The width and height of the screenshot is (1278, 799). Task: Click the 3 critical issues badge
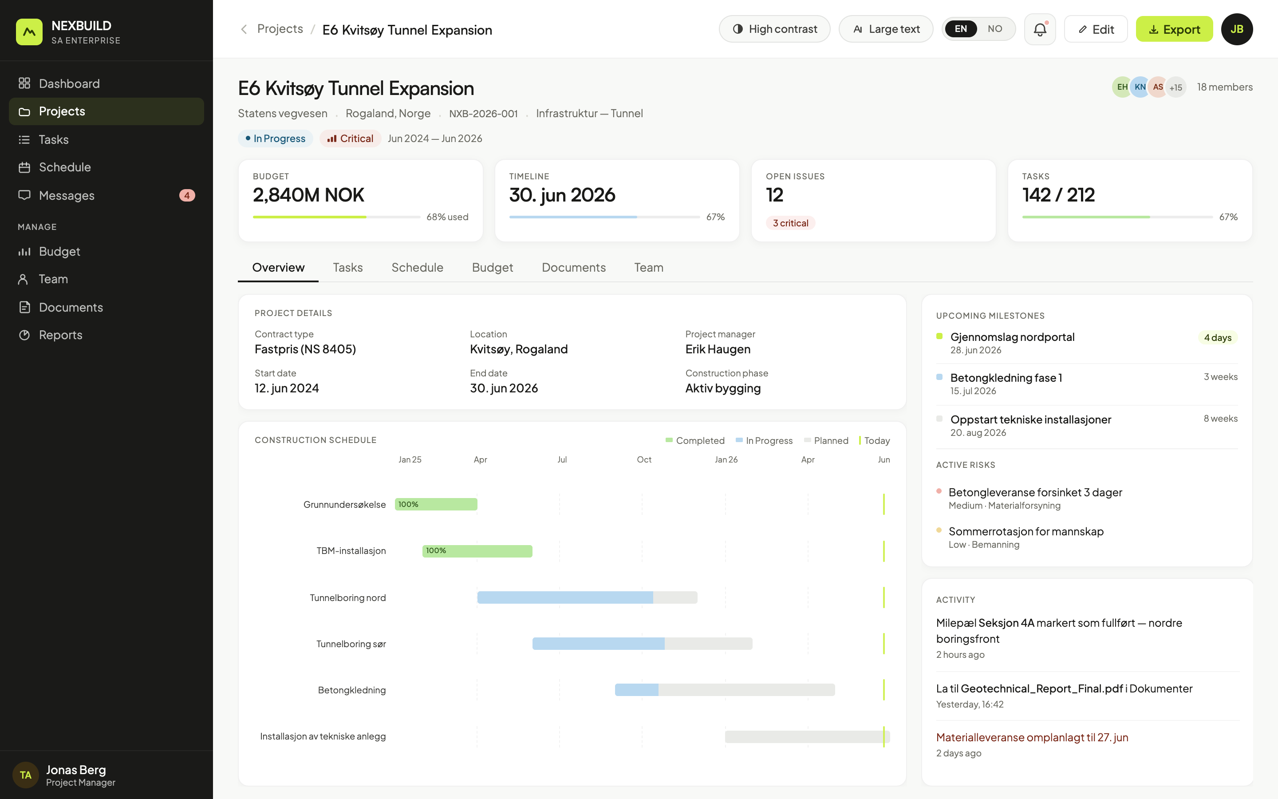point(790,223)
